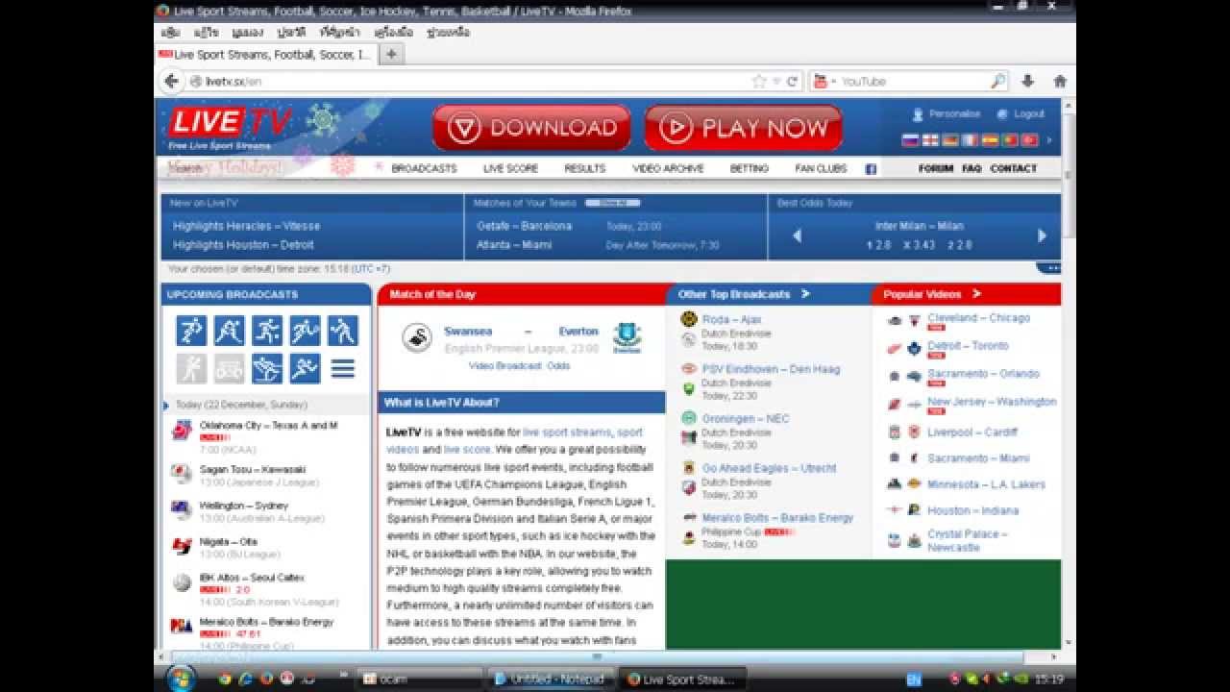Select the Spanish flag language icon
The width and height of the screenshot is (1230, 692).
coord(990,140)
